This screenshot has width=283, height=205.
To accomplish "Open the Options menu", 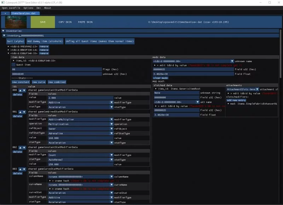I will (x=28, y=8).
